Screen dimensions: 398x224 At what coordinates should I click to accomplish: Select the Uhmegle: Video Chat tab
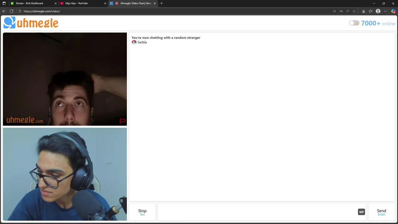coord(133,3)
